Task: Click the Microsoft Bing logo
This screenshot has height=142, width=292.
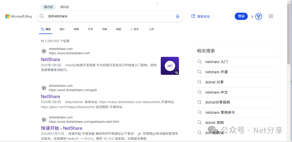Action: point(19,16)
